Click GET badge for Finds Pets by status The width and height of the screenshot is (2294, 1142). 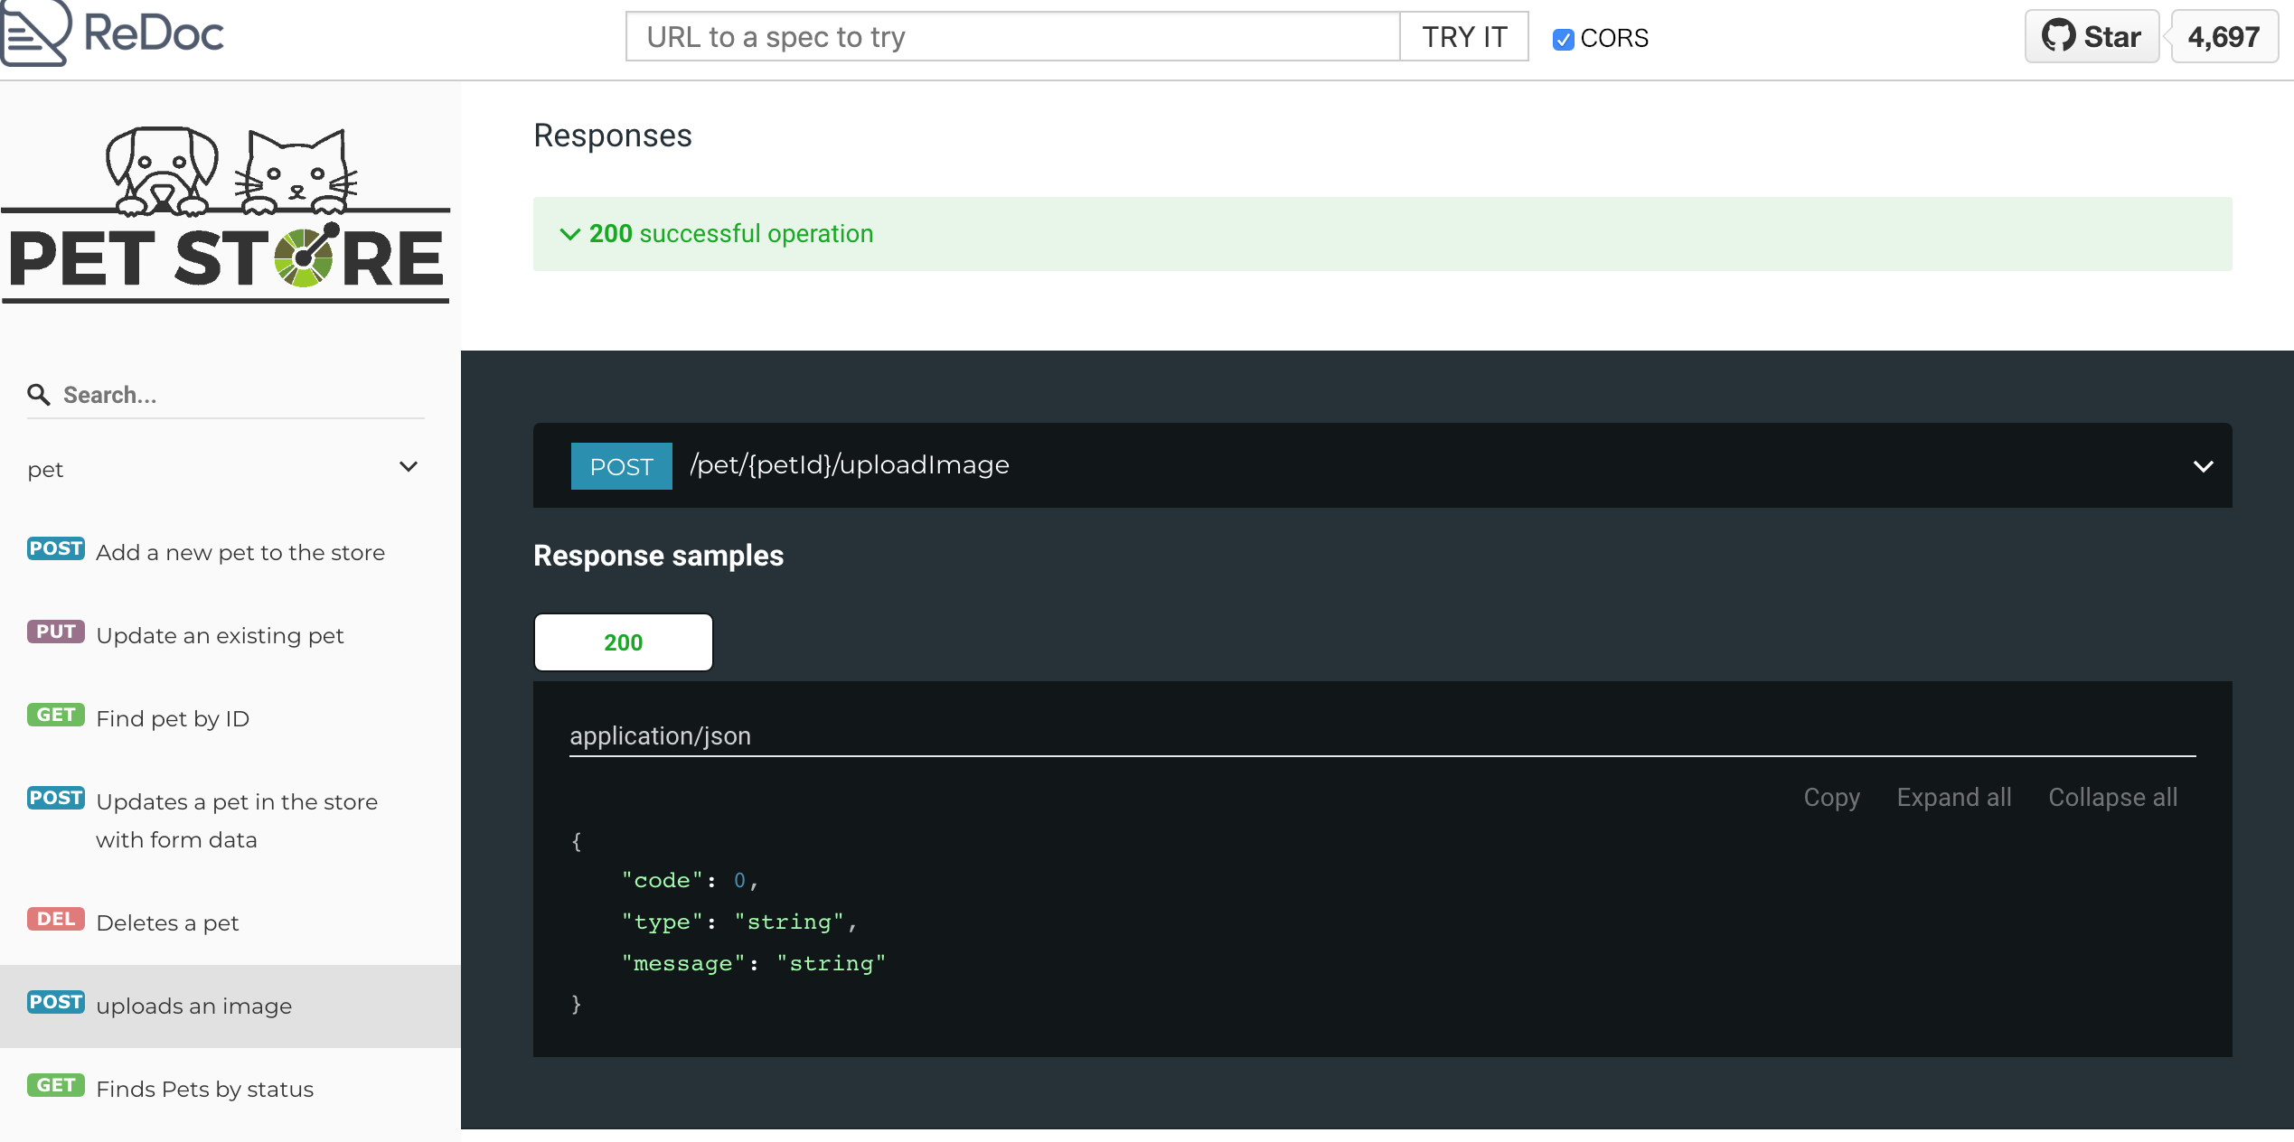(56, 1086)
